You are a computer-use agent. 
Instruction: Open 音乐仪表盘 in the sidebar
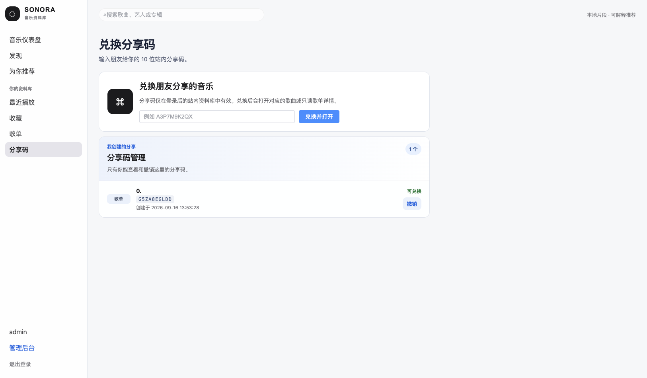[x=25, y=40]
